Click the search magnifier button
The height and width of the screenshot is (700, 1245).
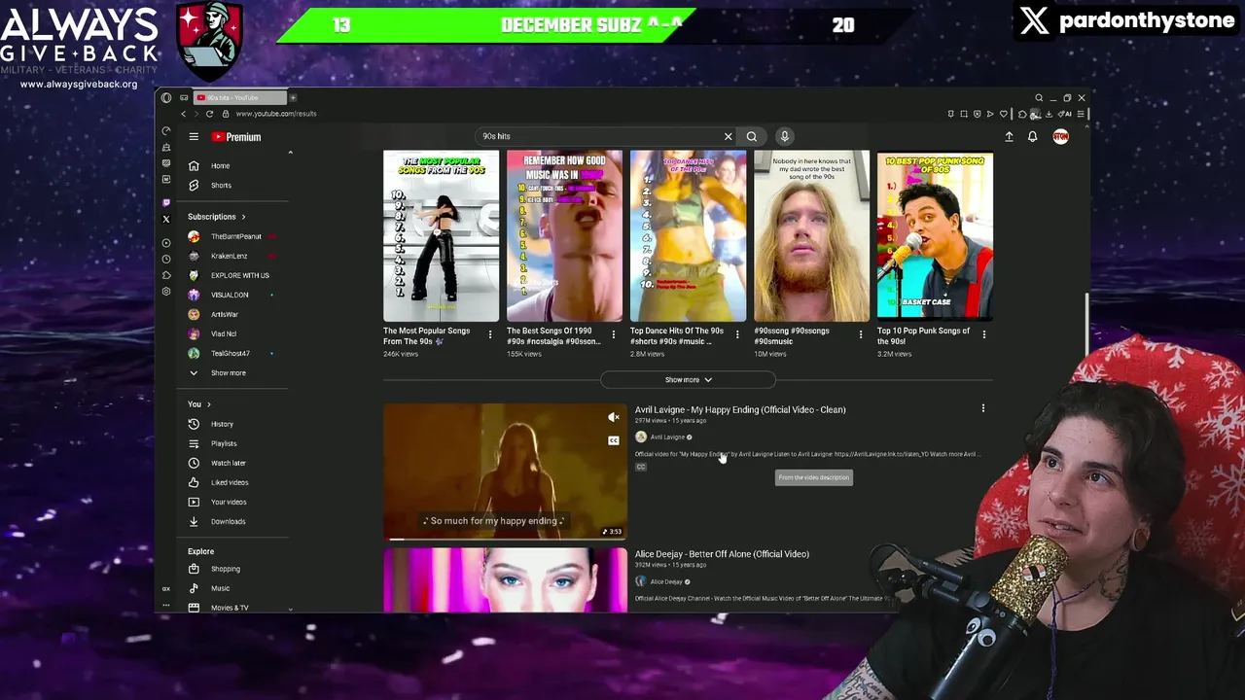(x=752, y=137)
